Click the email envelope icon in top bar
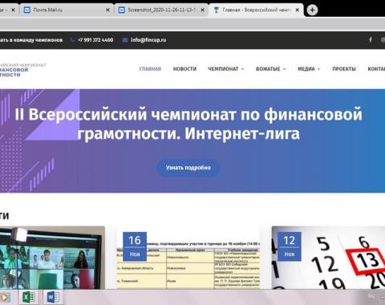This screenshot has width=385, height=305. tap(125, 40)
